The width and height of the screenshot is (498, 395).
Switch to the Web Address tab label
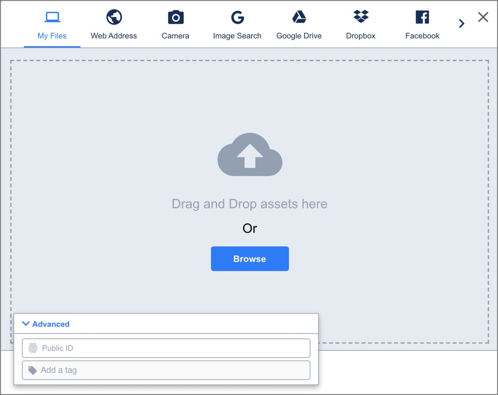pos(114,36)
